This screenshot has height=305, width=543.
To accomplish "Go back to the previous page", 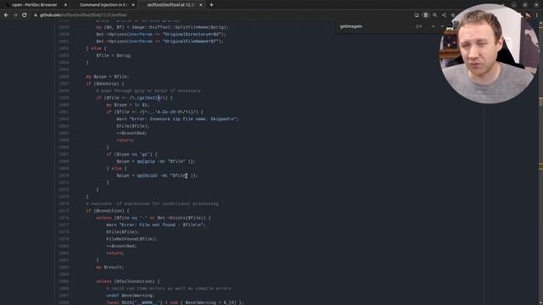I will 6,15.
